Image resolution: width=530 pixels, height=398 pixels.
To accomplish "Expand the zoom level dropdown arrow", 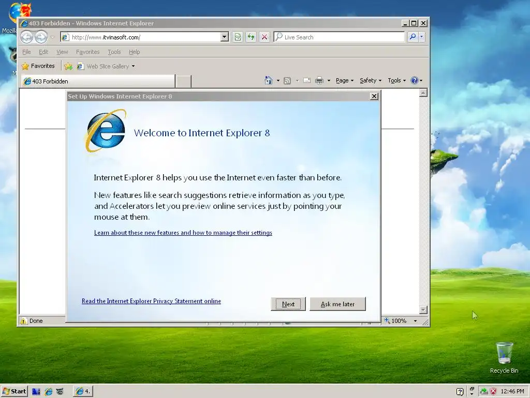I will click(x=415, y=321).
